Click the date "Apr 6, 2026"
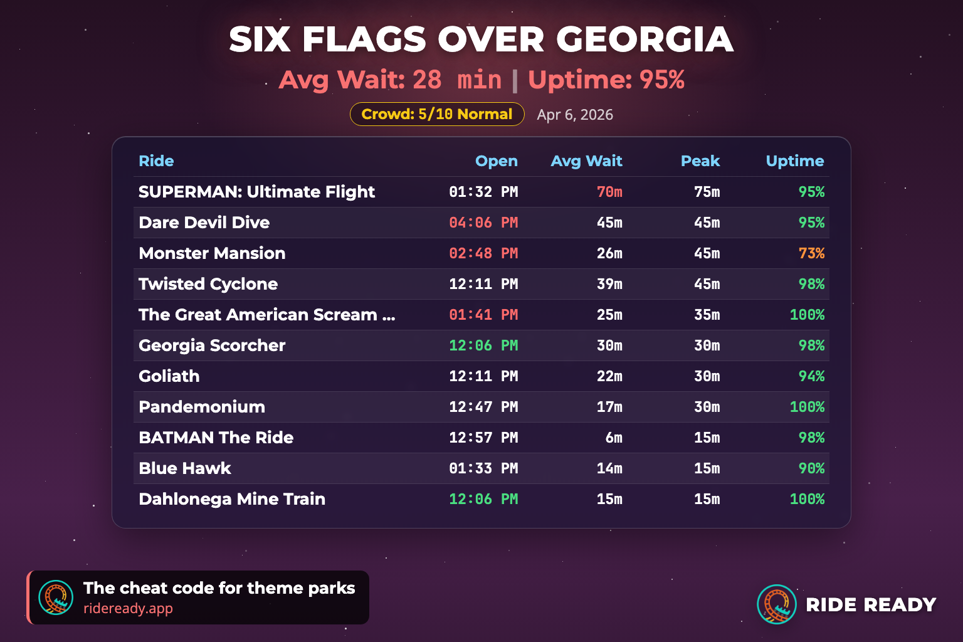Viewport: 963px width, 642px height. [x=575, y=115]
